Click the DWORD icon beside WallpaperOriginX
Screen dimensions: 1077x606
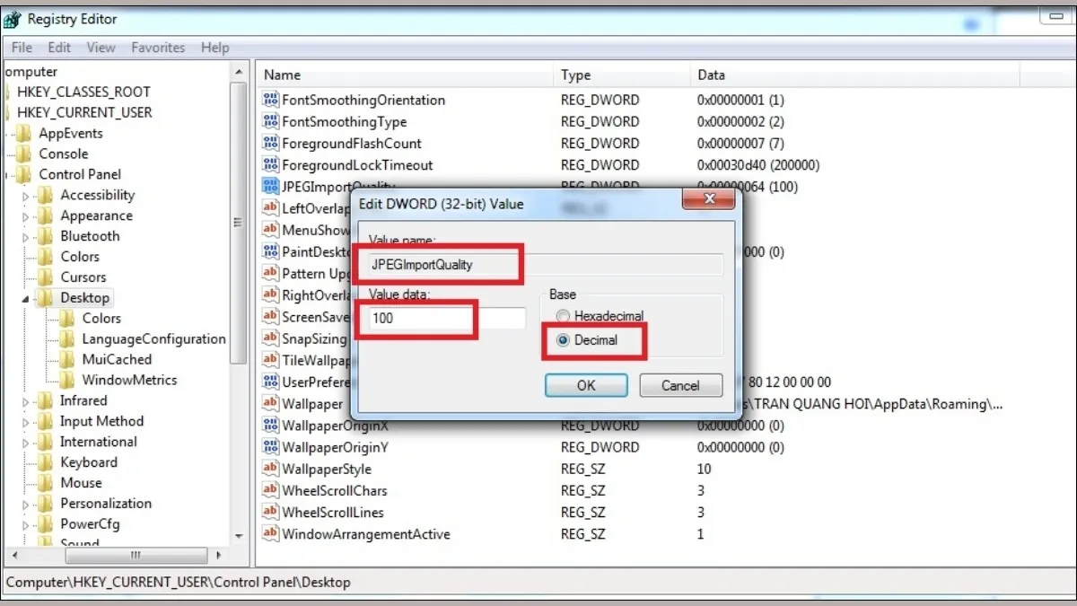coord(270,426)
